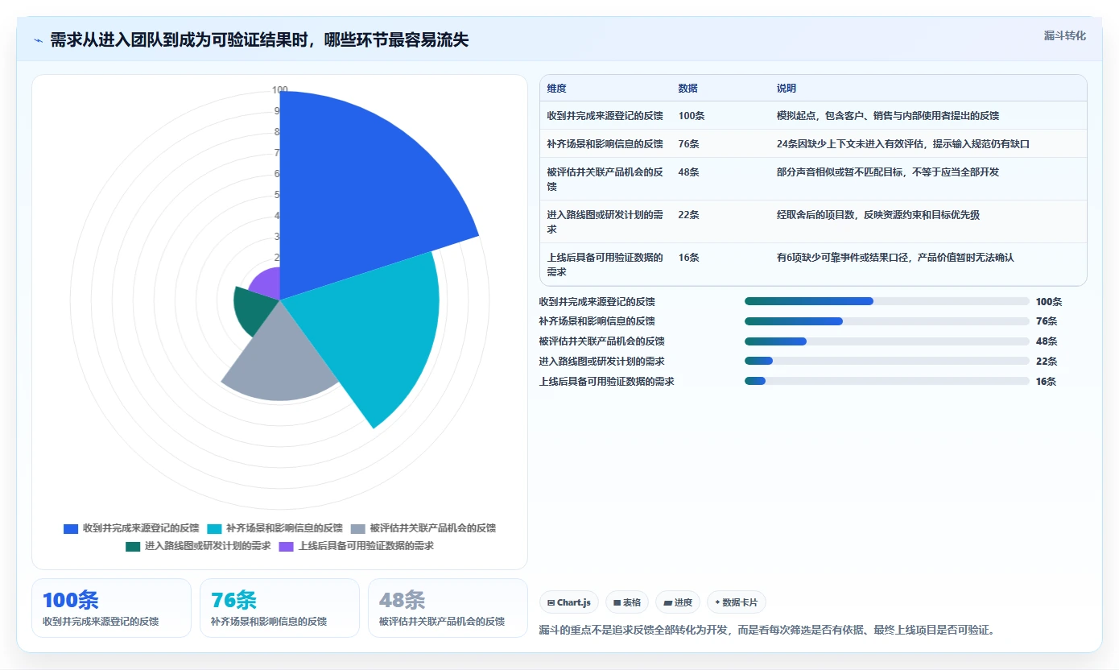Click the lightning icon beside the title
This screenshot has width=1119, height=670.
38,40
